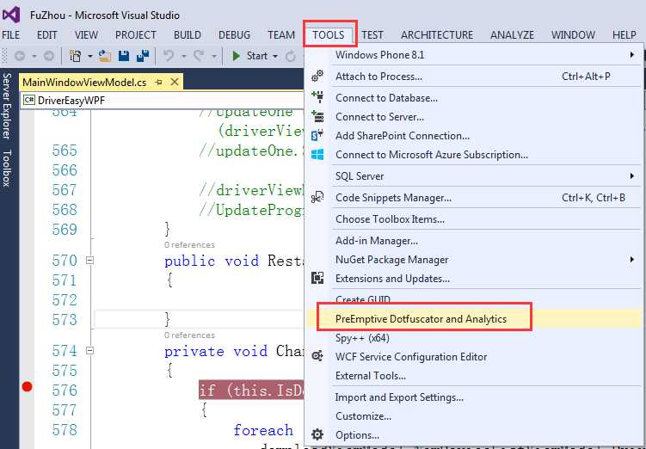The width and height of the screenshot is (646, 449).
Task: Click the Undo toolbar icon
Action: (x=169, y=56)
